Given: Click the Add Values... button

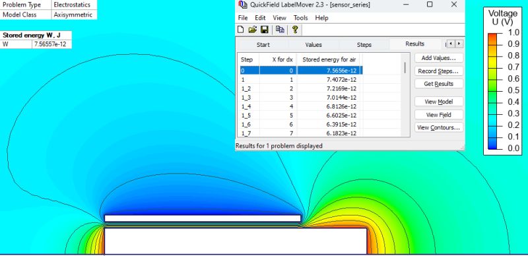Looking at the screenshot, I should click(x=439, y=58).
